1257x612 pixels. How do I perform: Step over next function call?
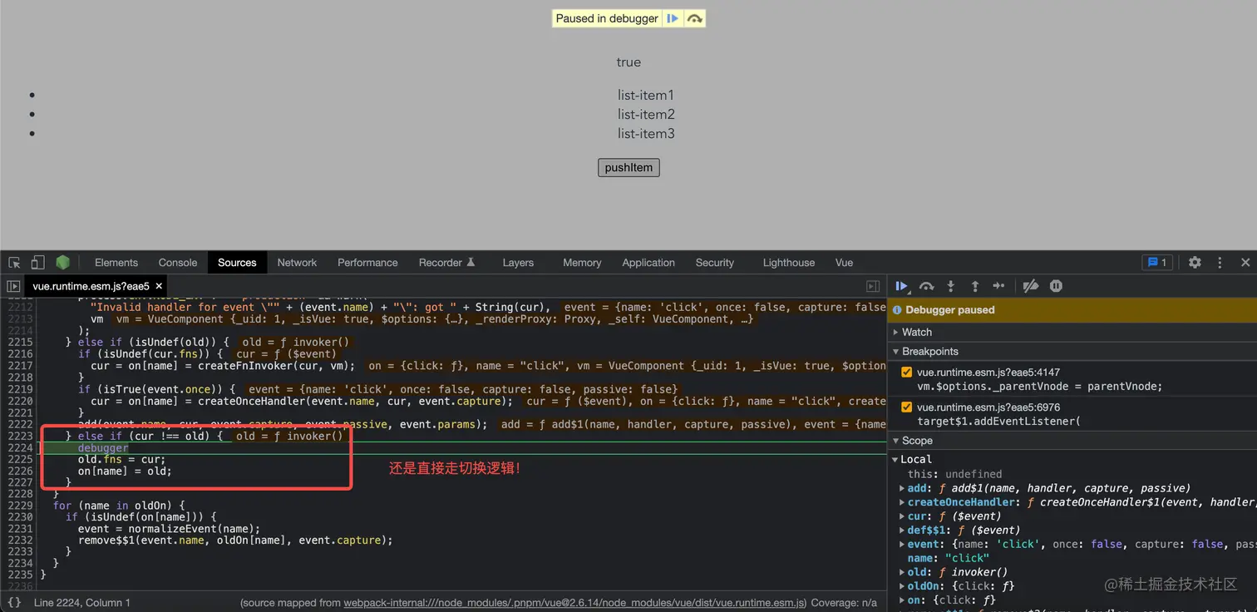pyautogui.click(x=926, y=286)
